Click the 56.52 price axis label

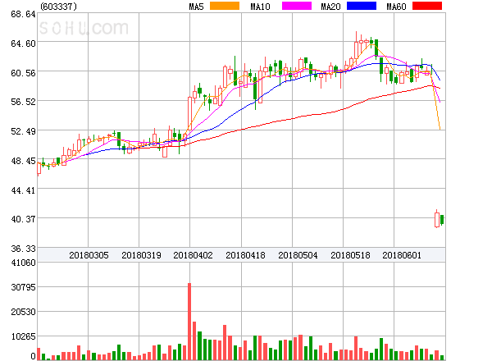pyautogui.click(x=23, y=102)
